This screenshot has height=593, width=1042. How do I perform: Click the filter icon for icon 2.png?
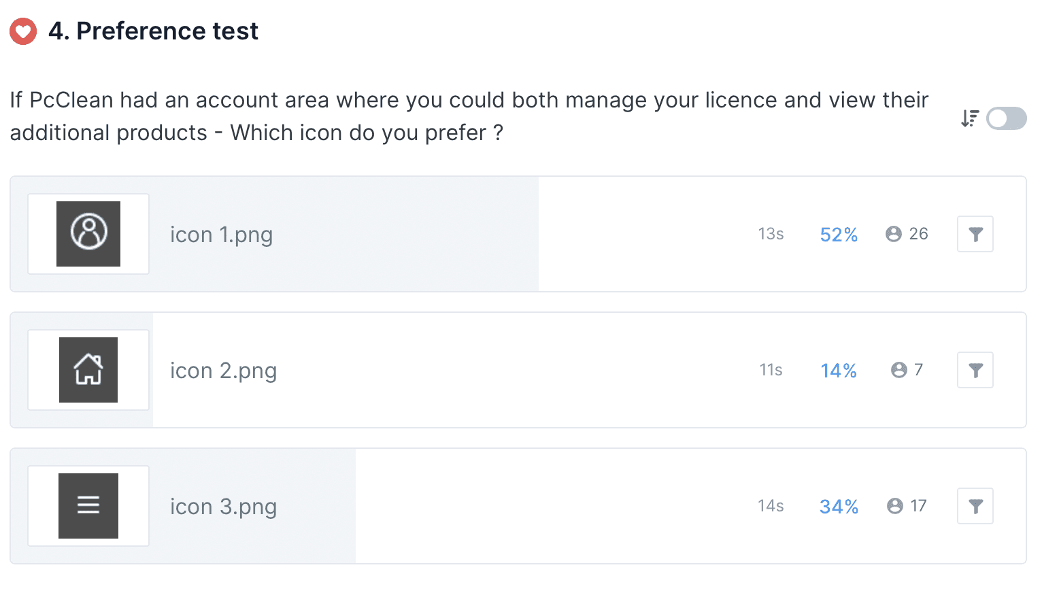pyautogui.click(x=975, y=370)
